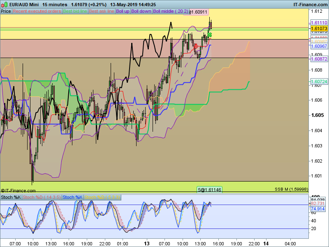Click the 1.603 price axis value
The height and width of the screenshot is (247, 329).
coord(317,146)
